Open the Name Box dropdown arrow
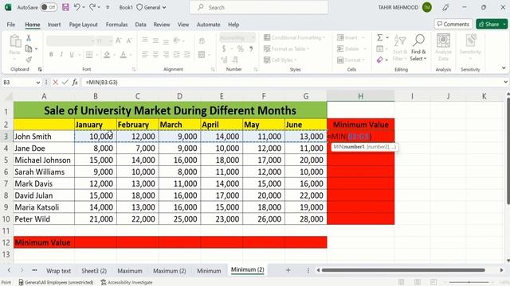The width and height of the screenshot is (510, 286). pyautogui.click(x=38, y=83)
